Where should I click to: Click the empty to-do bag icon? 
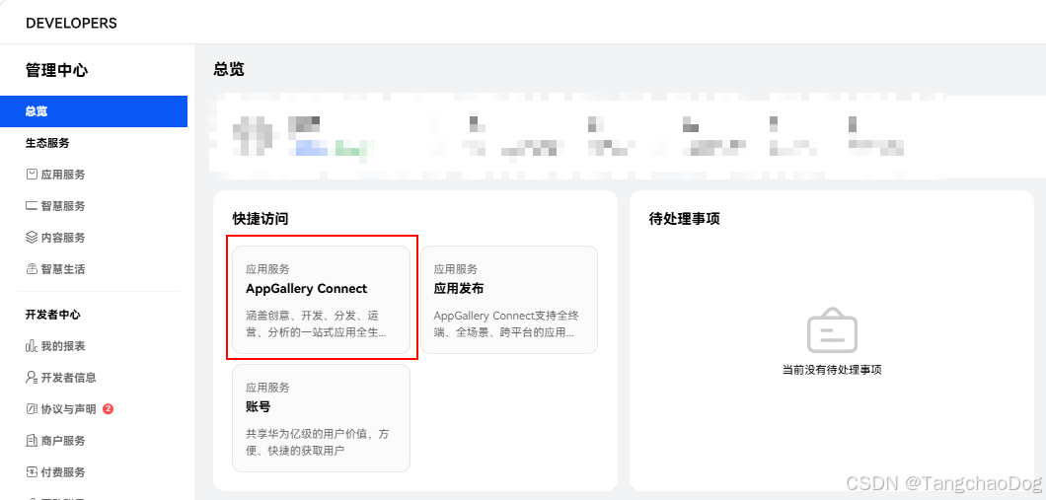tap(832, 330)
